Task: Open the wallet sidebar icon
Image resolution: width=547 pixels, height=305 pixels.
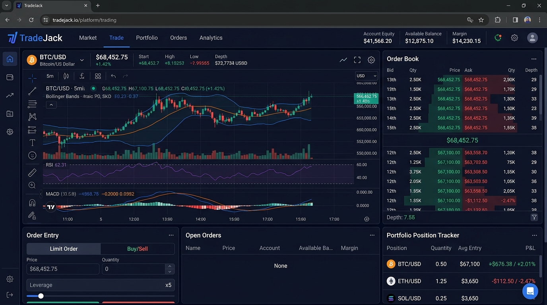Action: click(10, 77)
